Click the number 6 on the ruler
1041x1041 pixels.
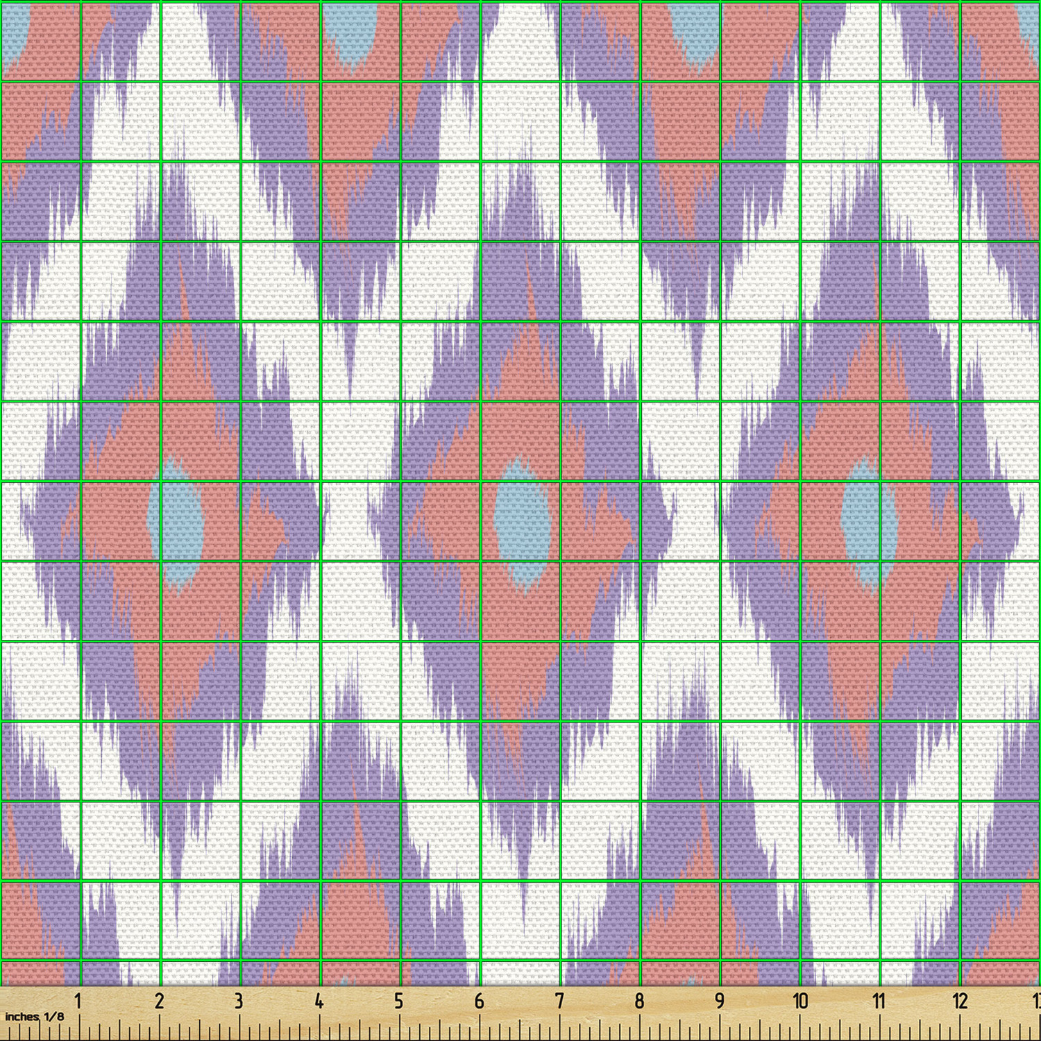479,1001
